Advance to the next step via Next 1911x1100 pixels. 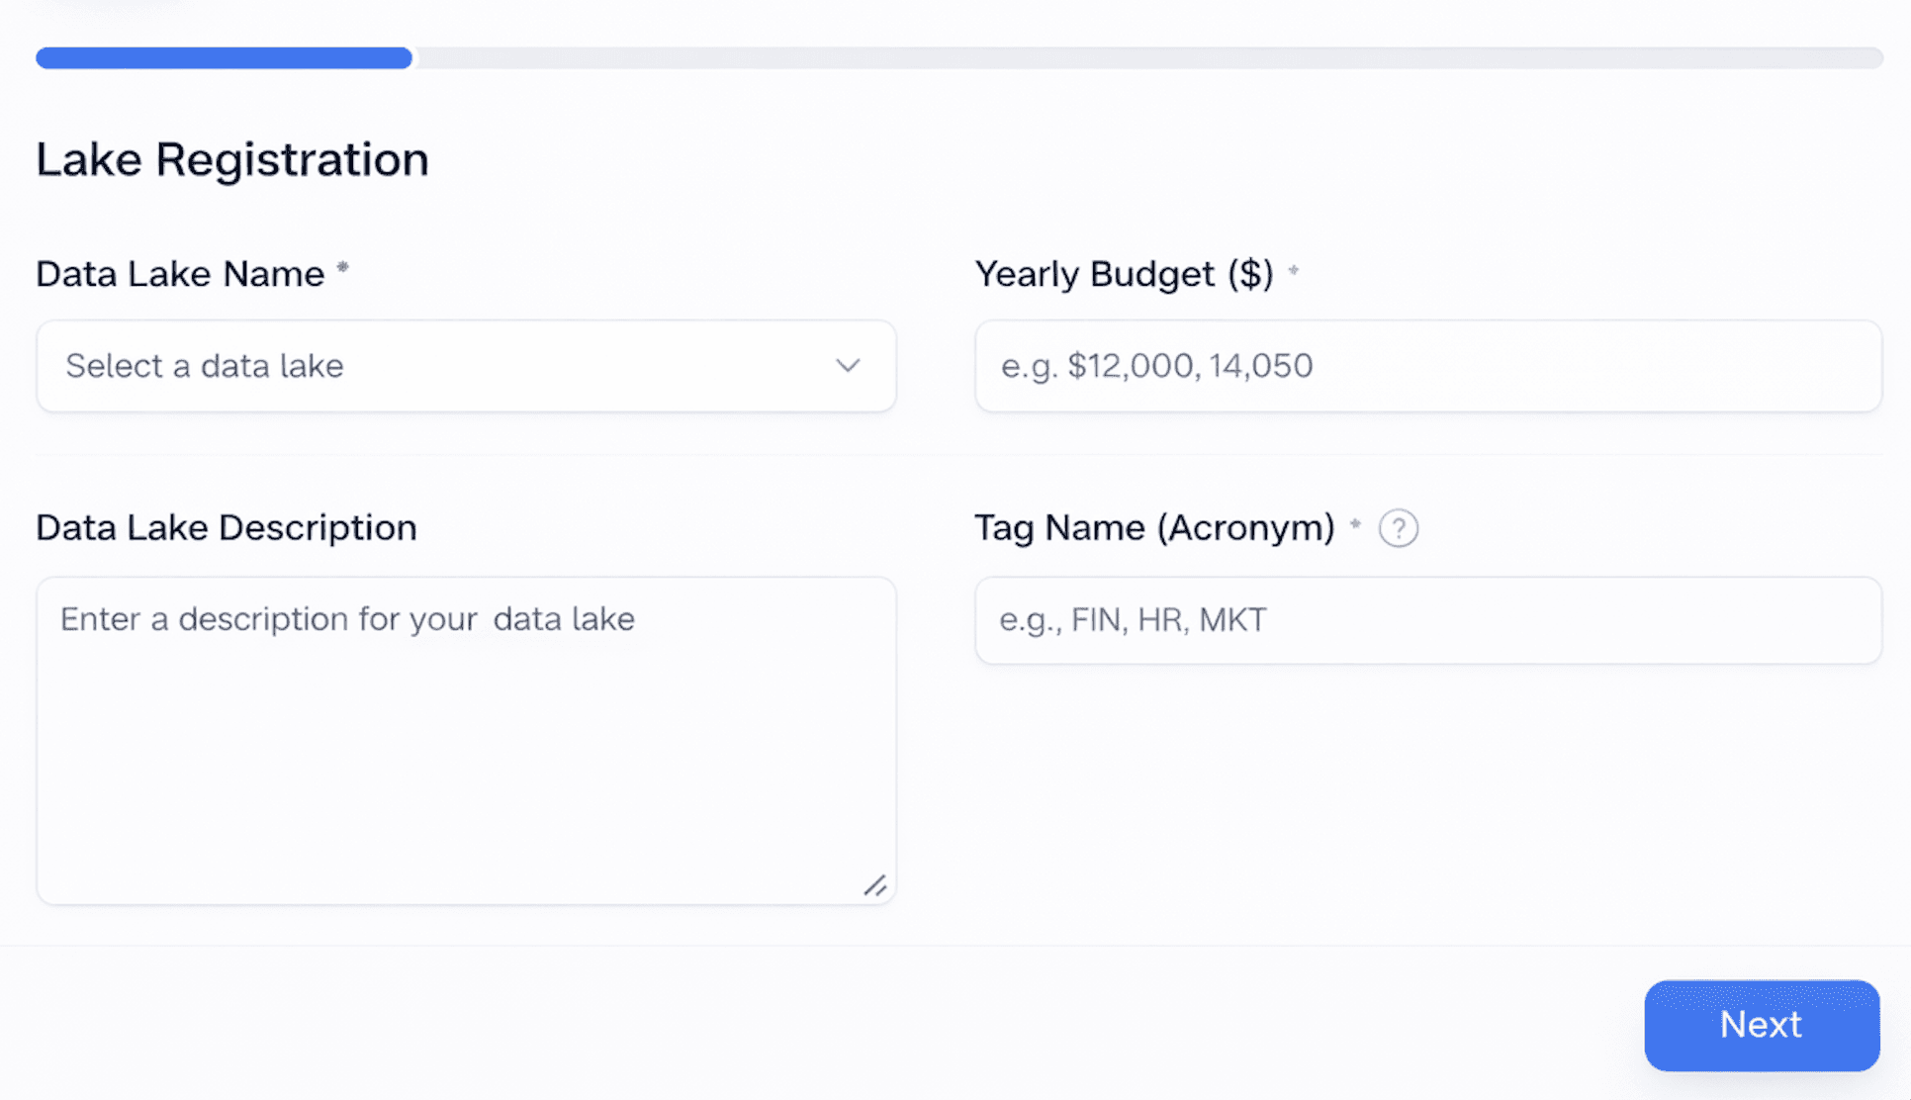pyautogui.click(x=1761, y=1025)
